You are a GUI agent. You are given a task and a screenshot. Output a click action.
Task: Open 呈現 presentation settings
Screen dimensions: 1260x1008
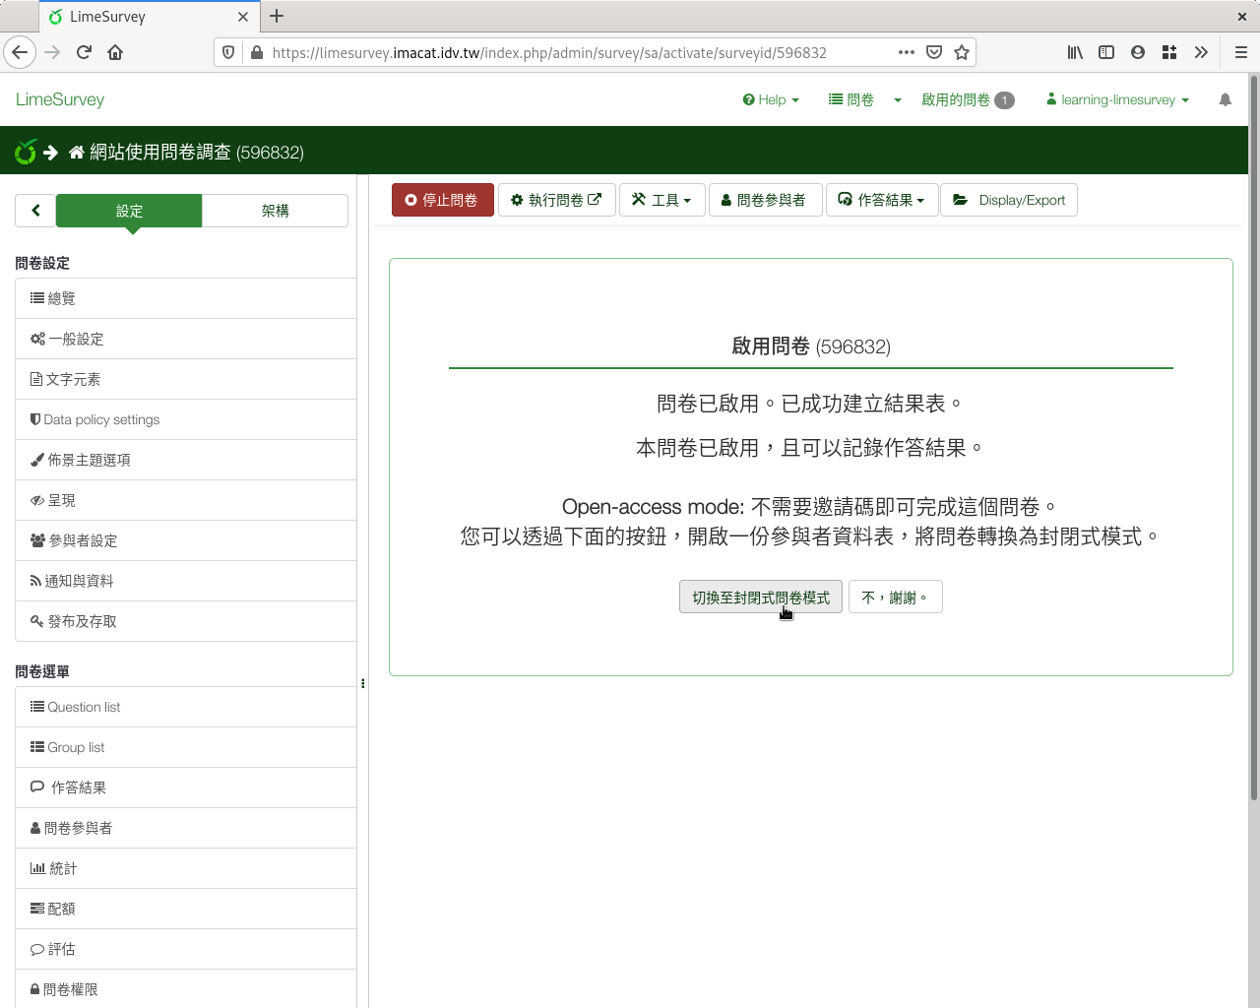click(x=186, y=500)
